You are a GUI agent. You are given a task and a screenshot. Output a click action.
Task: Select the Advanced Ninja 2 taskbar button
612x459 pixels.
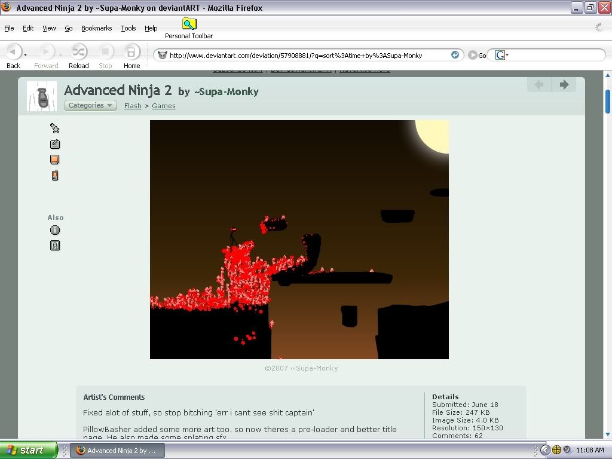pos(118,451)
